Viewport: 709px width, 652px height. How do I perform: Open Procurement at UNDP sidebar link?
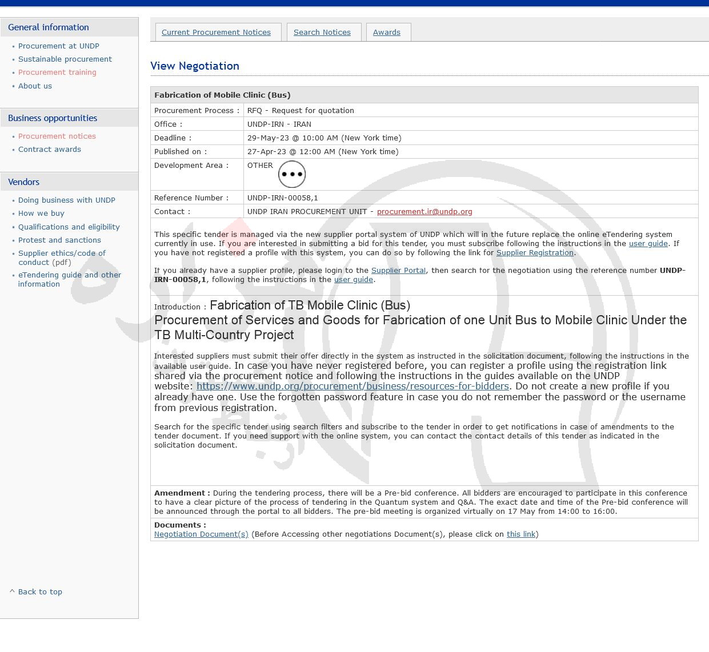58,46
